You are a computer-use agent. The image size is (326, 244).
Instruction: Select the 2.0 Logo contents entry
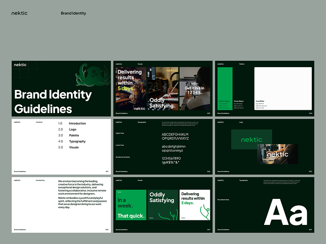67,129
